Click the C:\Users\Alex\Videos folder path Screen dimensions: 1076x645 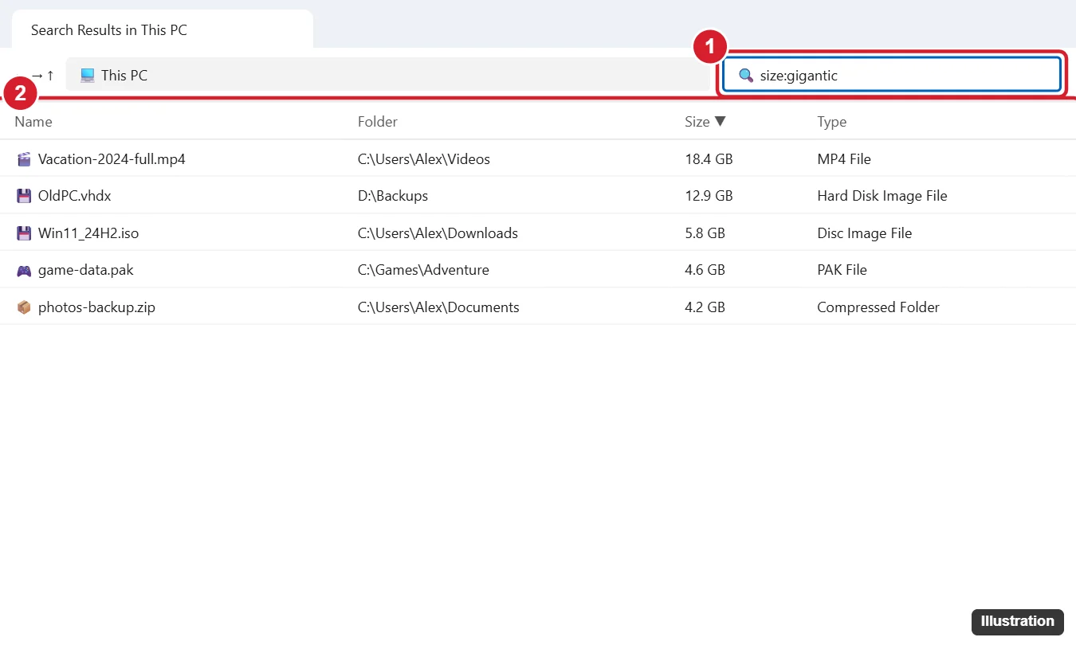[424, 159]
